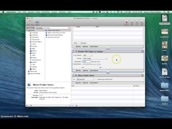
Task: Select Move Finder Items to Trash action
Action: pyautogui.click(x=57, y=33)
